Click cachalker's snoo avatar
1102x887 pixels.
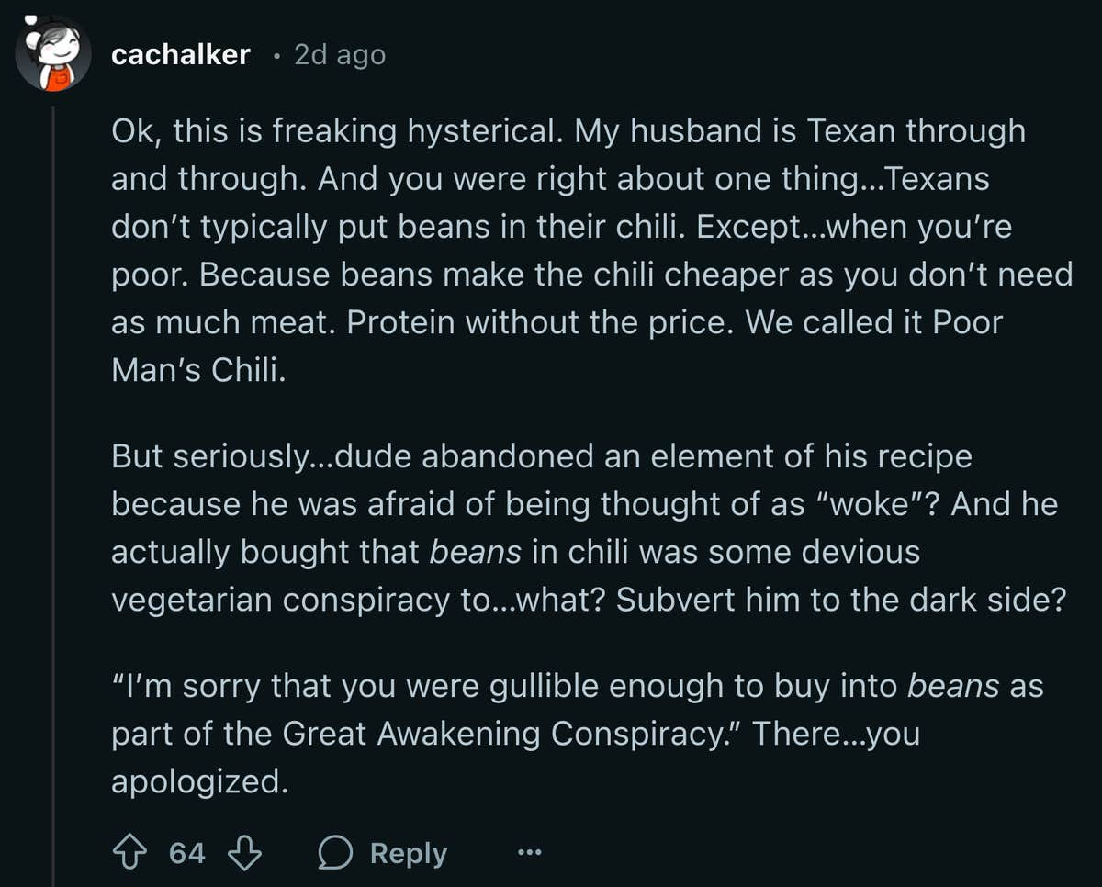(52, 52)
